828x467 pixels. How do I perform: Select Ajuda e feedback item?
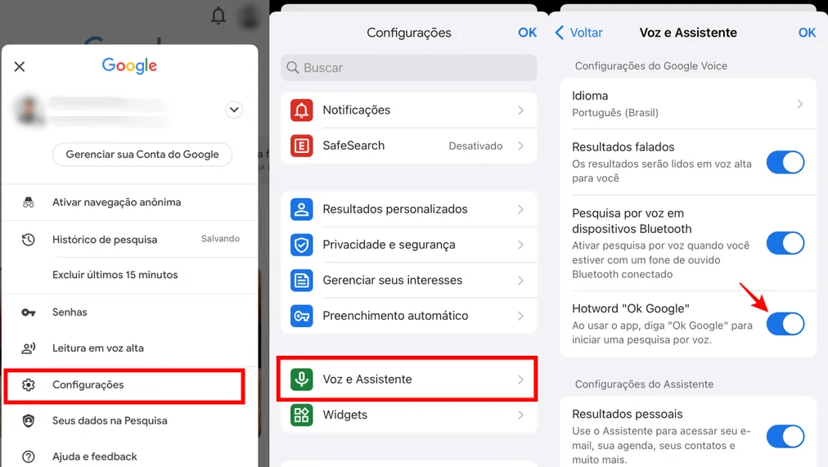(130, 456)
